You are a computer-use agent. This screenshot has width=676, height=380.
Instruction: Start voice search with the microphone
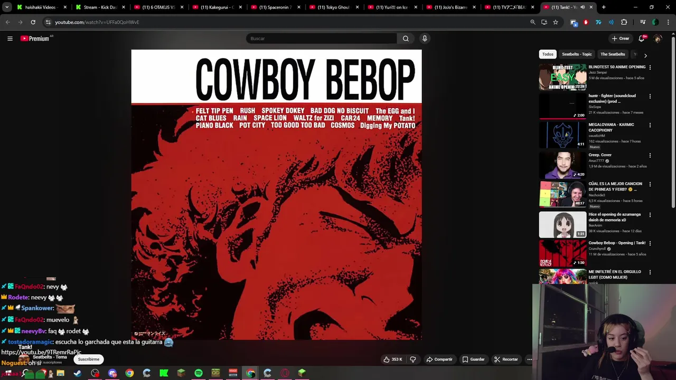pyautogui.click(x=425, y=39)
